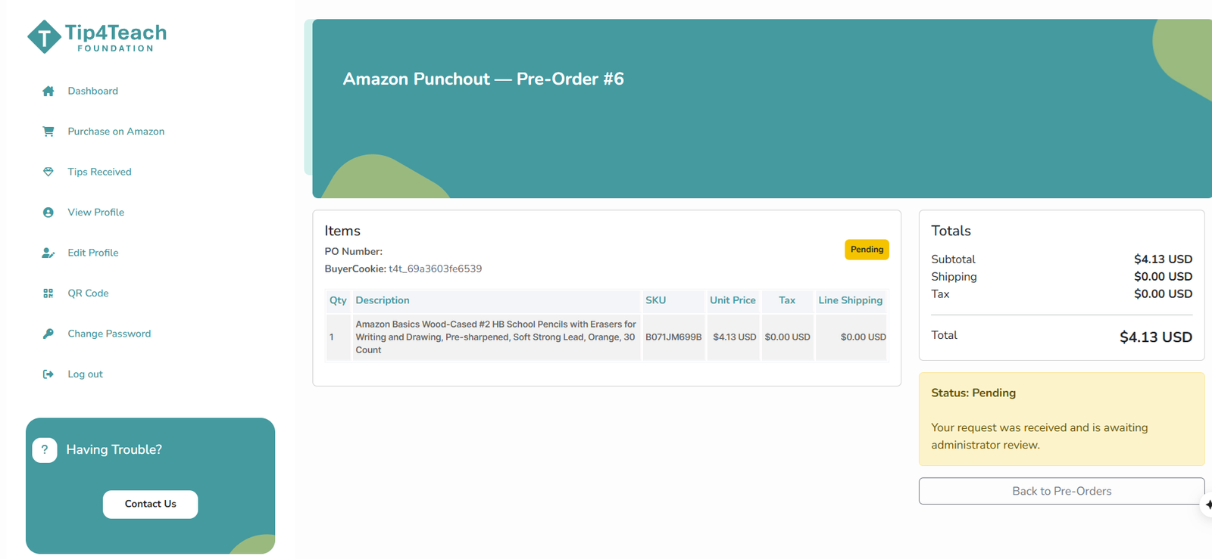Click Back to Pre-Orders button

(1061, 491)
